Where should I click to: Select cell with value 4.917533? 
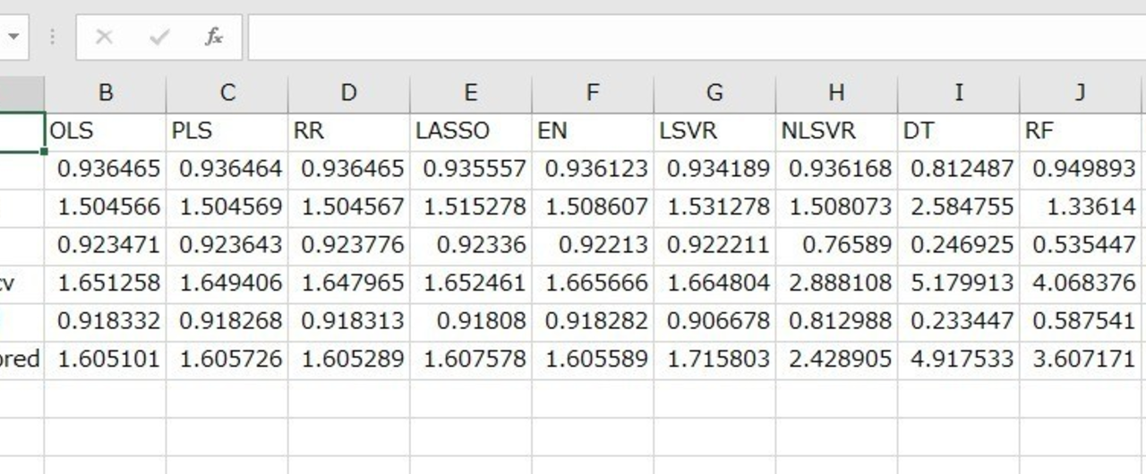(x=959, y=360)
